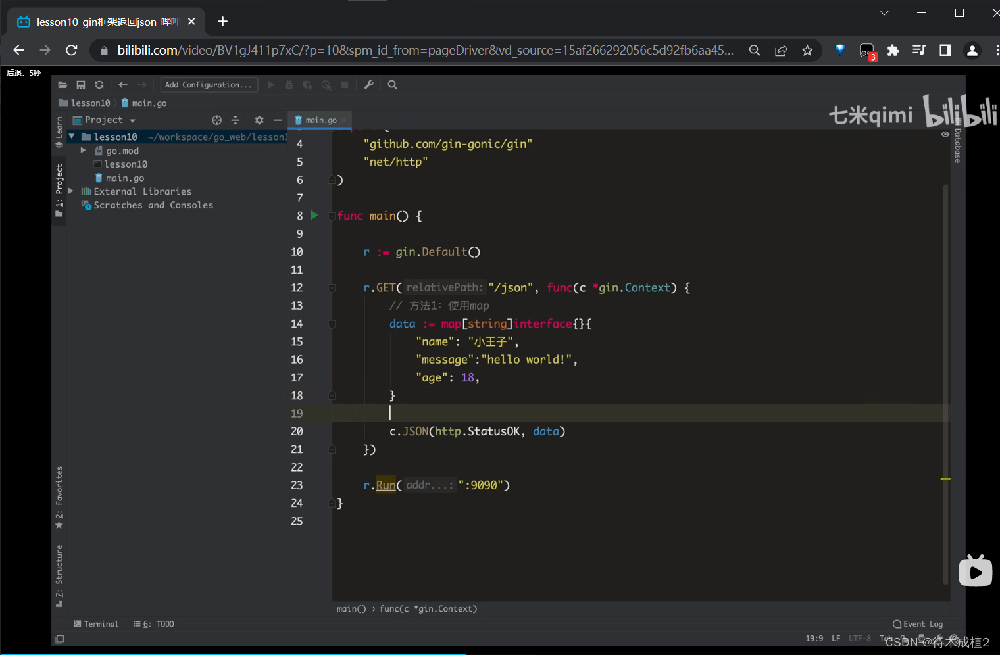The height and width of the screenshot is (655, 1000).
Task: Click Search Everywhere magnifier in IDE toolbar
Action: [392, 85]
